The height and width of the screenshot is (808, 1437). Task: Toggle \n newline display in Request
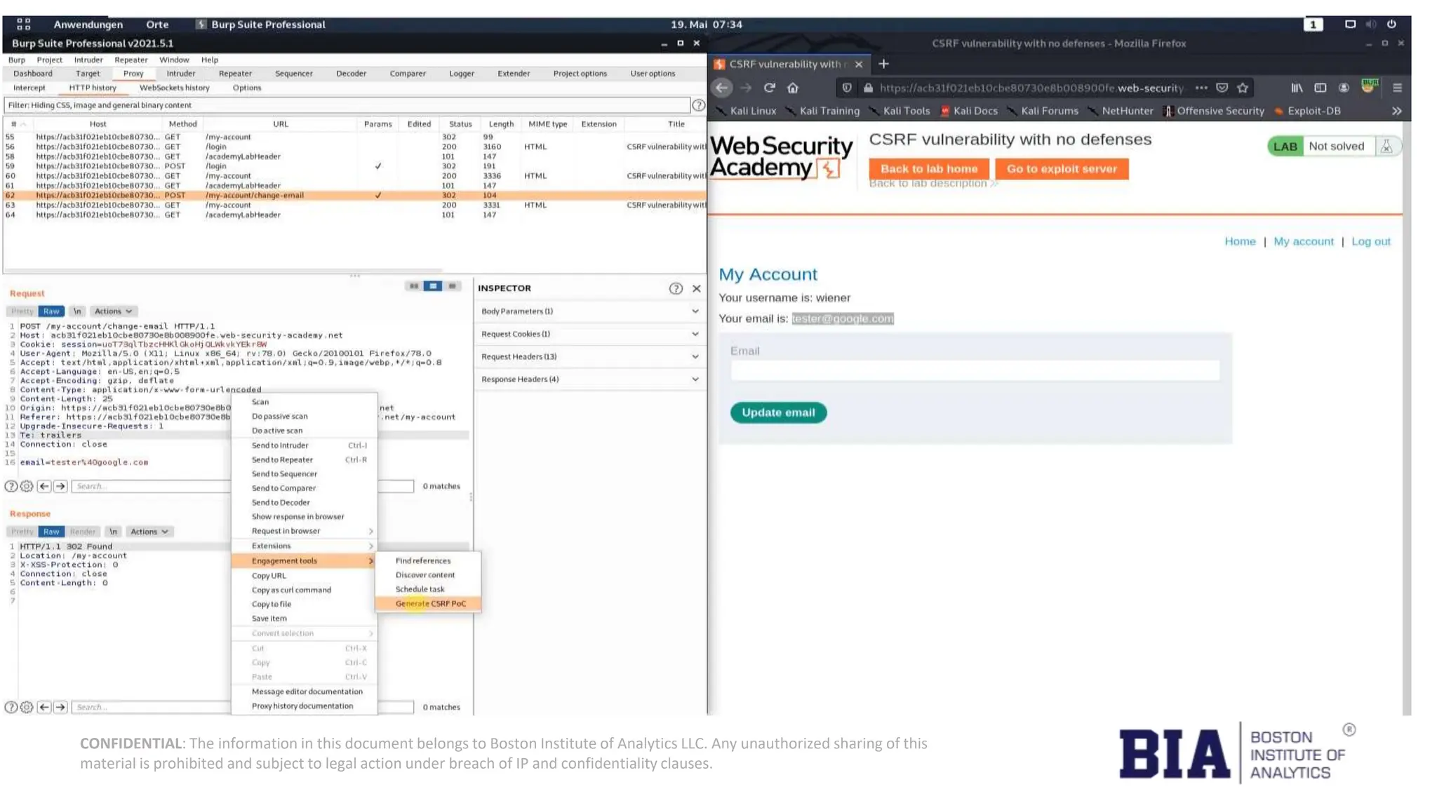[77, 311]
